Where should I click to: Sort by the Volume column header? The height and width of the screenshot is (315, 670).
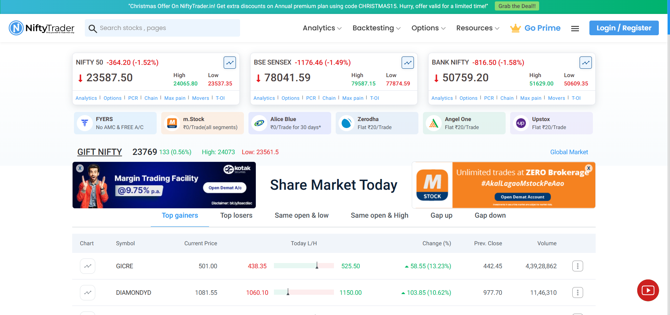[547, 243]
